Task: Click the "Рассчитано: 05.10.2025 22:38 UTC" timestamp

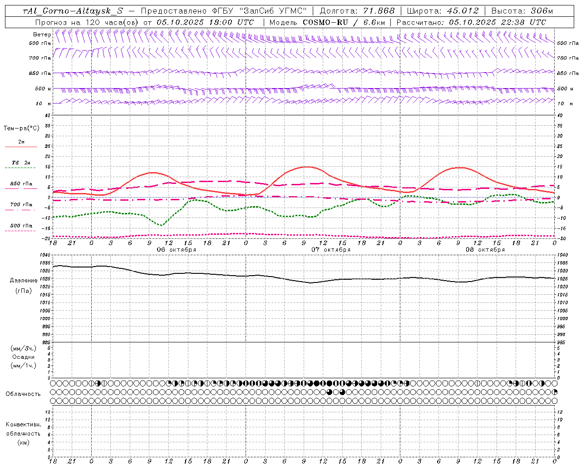Action: pos(471,22)
